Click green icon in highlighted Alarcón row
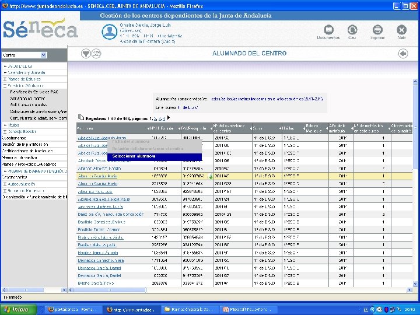420x315 pixels. click(x=211, y=176)
